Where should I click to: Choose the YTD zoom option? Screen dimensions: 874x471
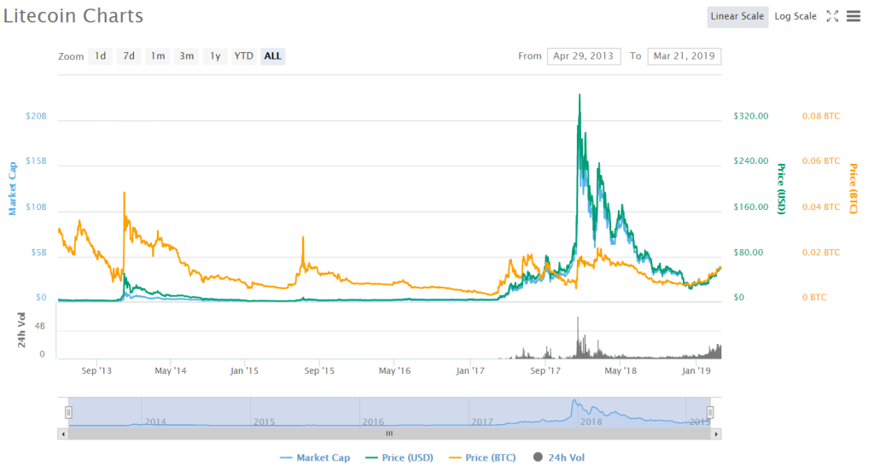(244, 56)
